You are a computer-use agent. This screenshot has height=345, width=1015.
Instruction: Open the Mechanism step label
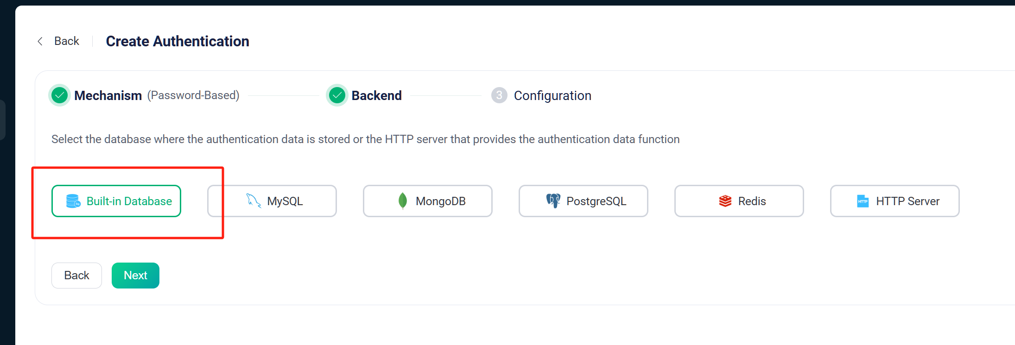108,95
